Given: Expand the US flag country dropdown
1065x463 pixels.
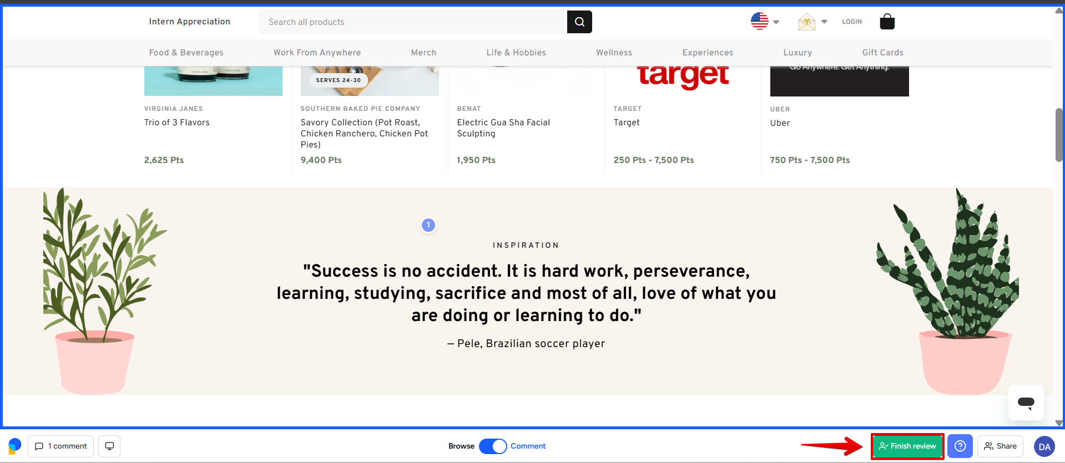Looking at the screenshot, I should tap(765, 22).
